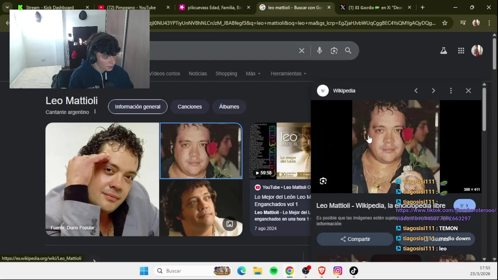
Task: Open more options in image panel
Action: [451, 91]
